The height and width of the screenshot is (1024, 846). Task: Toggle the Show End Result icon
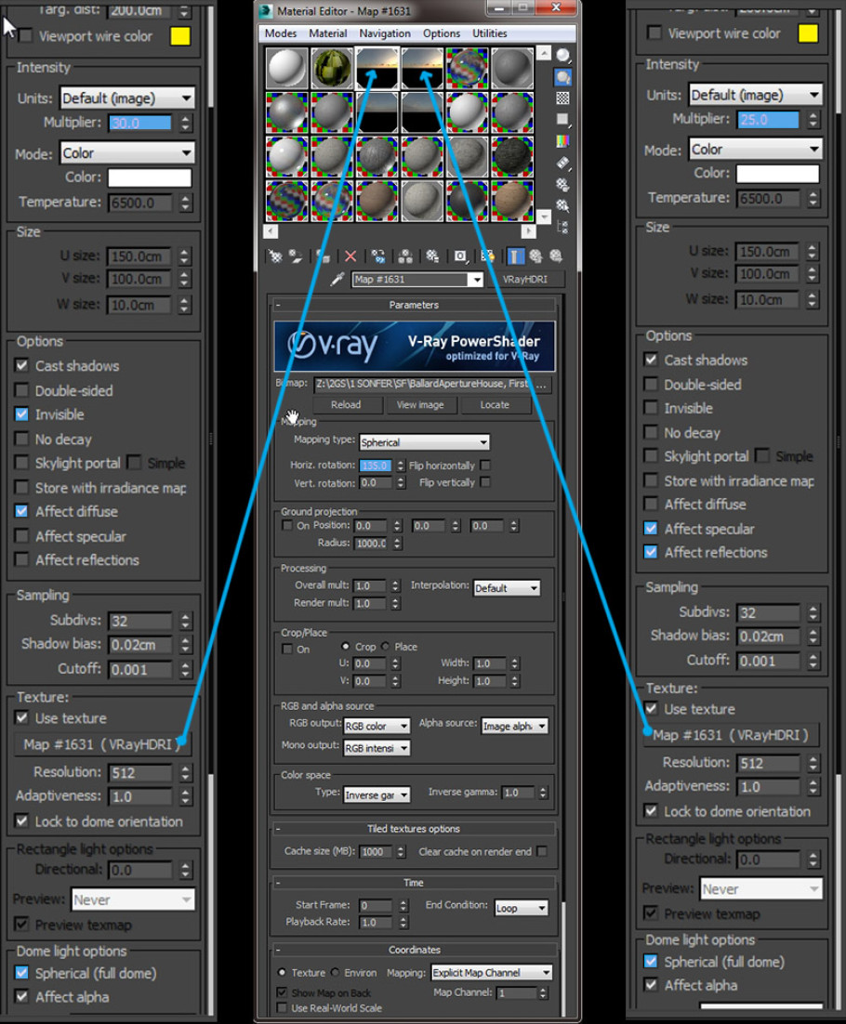[515, 256]
